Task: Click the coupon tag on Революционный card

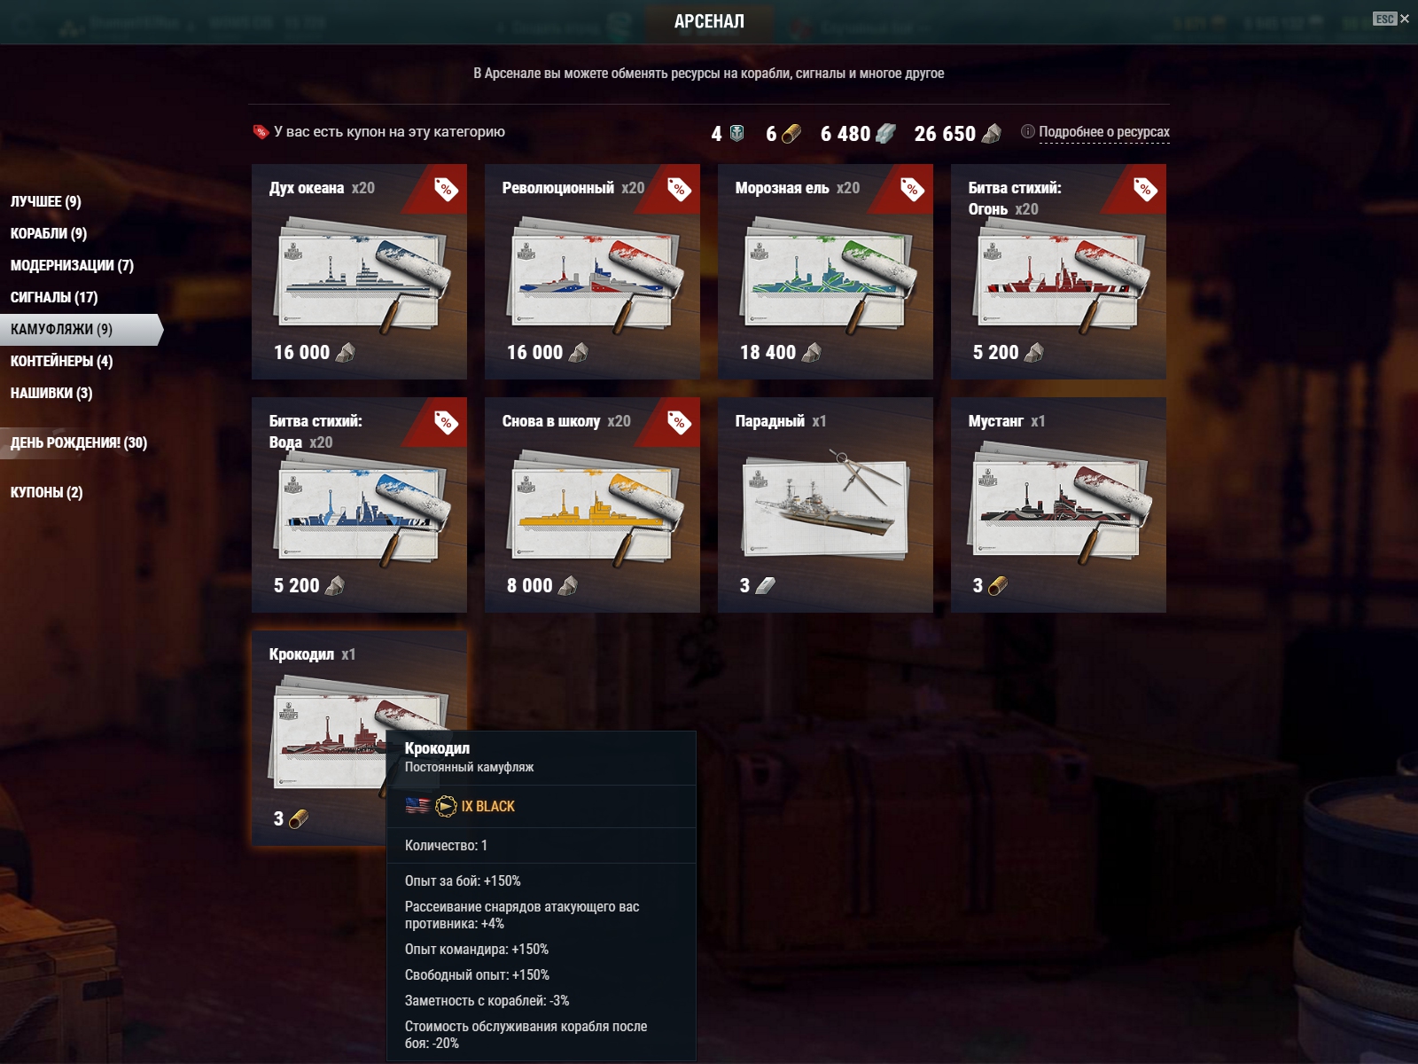Action: click(x=679, y=189)
